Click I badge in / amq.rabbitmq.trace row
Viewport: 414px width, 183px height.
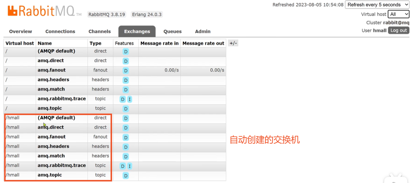130,99
